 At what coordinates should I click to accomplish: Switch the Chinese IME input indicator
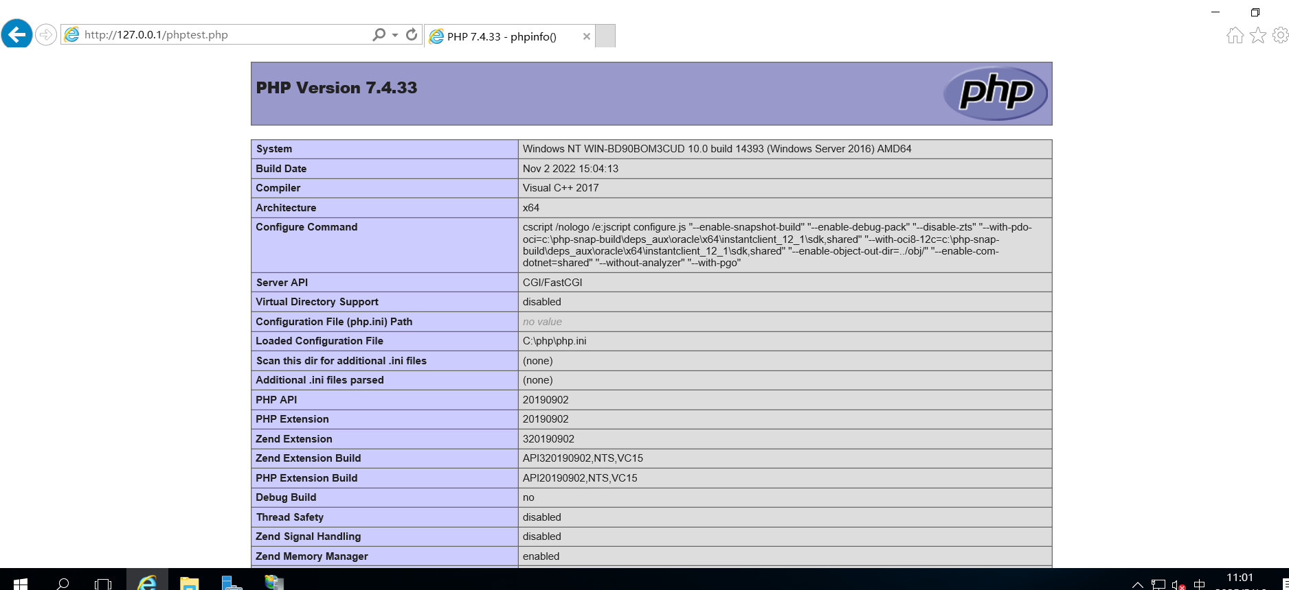click(x=1200, y=585)
